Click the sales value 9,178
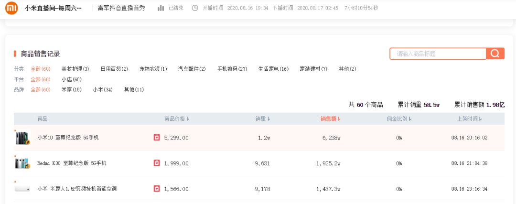This screenshot has width=516, height=204. [263, 189]
